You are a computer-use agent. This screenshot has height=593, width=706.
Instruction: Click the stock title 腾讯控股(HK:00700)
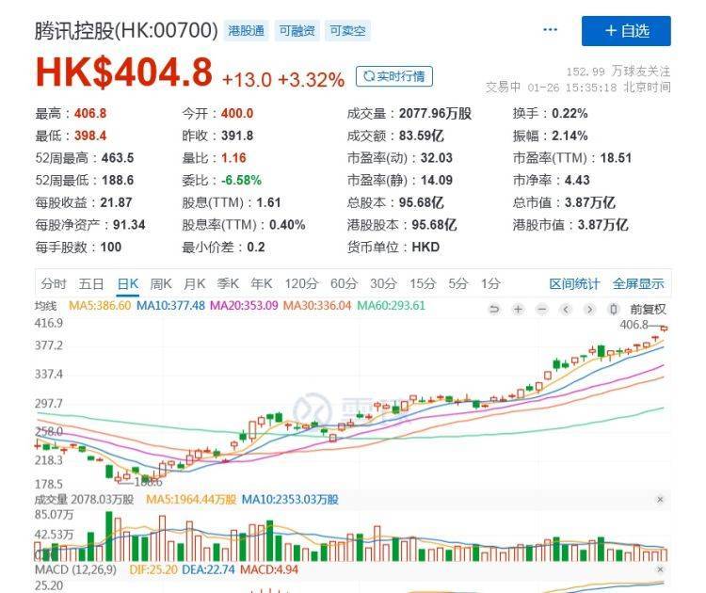pyautogui.click(x=126, y=31)
